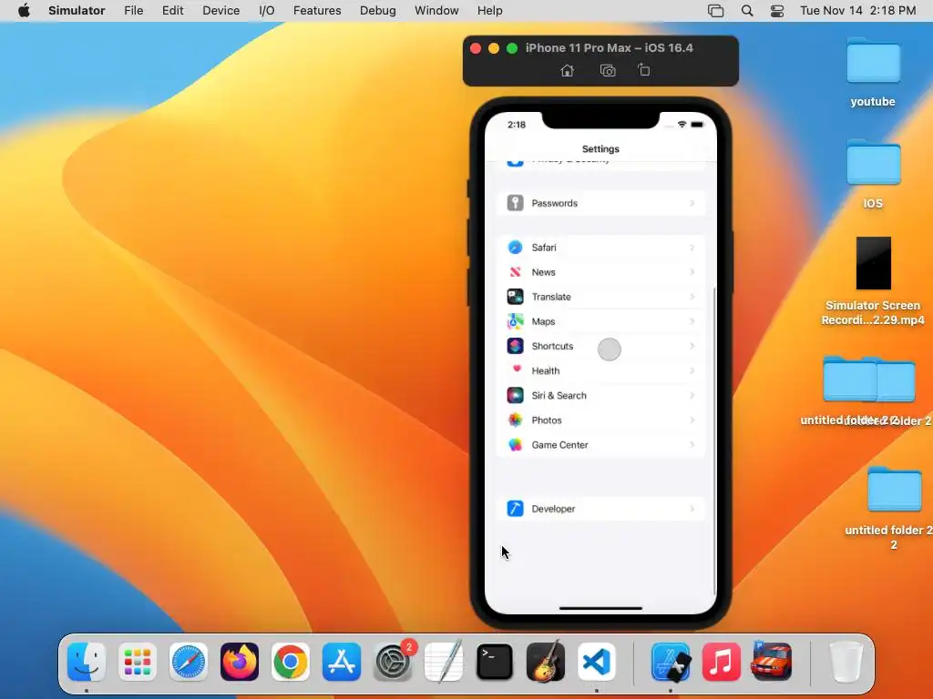Image resolution: width=933 pixels, height=699 pixels.
Task: Open System Settings from the Dock
Action: [393, 662]
